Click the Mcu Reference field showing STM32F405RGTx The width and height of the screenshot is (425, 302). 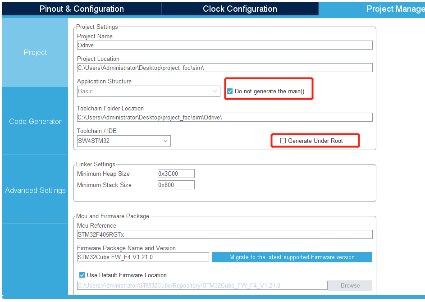[224, 234]
